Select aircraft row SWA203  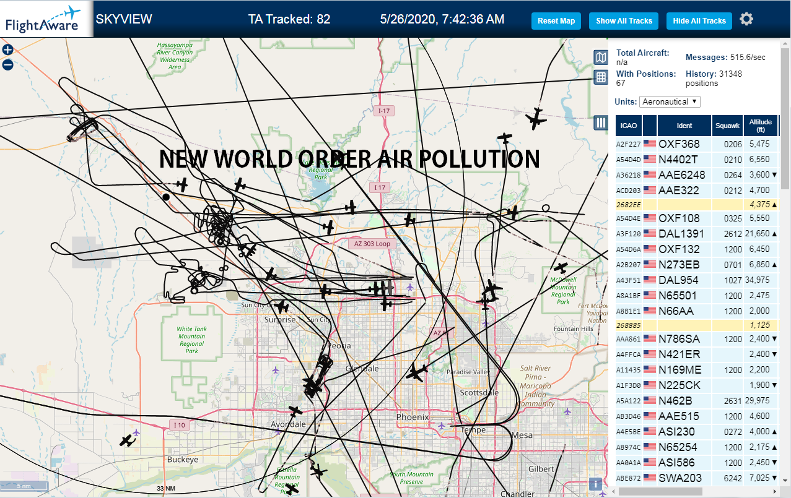[696, 478]
